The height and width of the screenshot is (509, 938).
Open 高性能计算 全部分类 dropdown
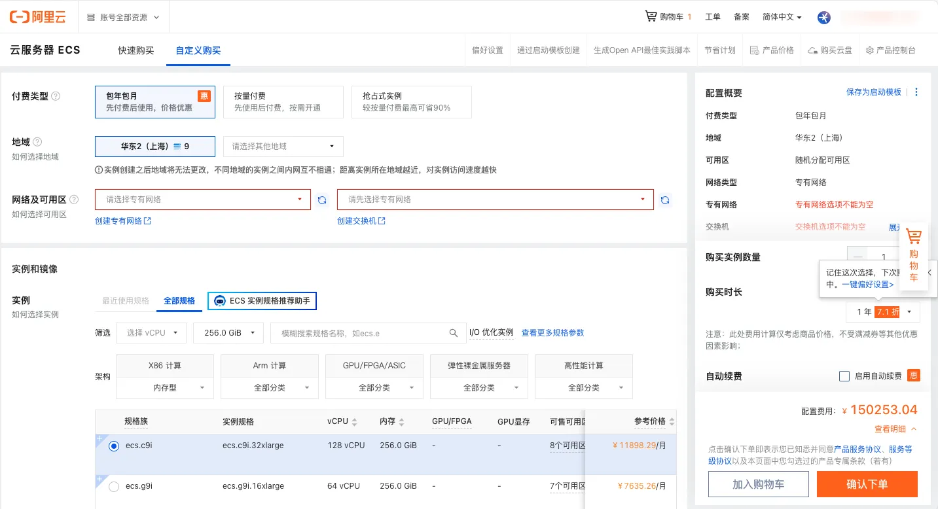coord(584,388)
